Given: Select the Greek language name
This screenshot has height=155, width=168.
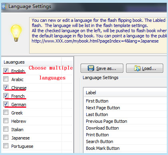Looking at the screenshot, I should click(x=17, y=113).
